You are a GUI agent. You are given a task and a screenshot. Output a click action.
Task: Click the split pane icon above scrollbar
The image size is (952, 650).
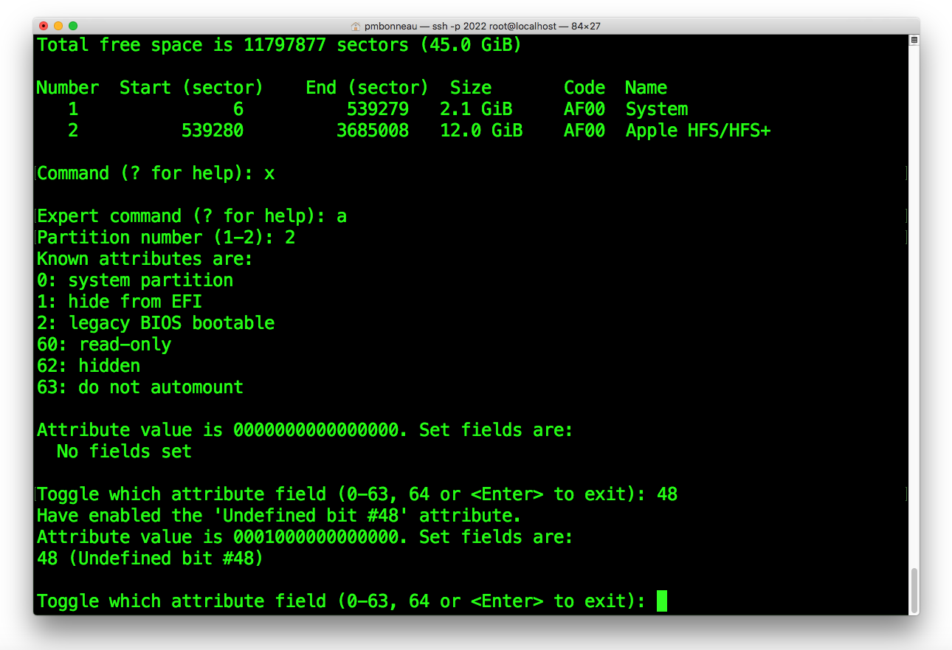pyautogui.click(x=914, y=40)
